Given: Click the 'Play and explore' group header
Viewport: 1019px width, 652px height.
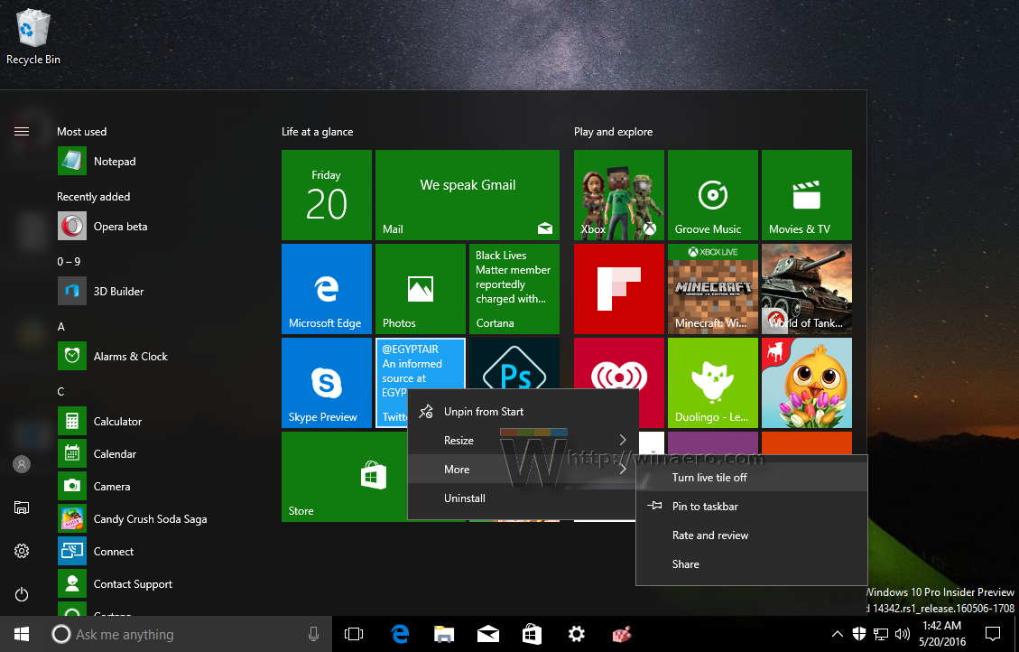Looking at the screenshot, I should click(x=613, y=131).
